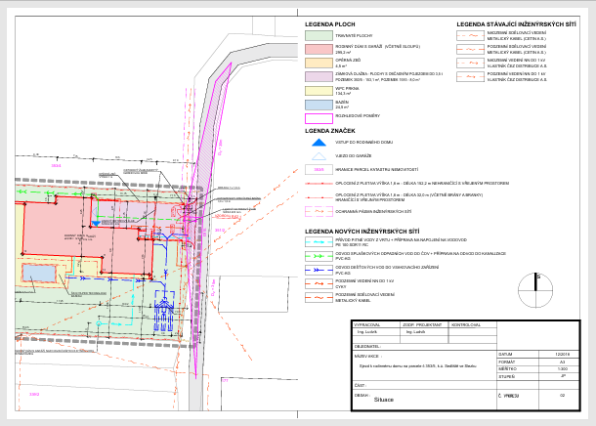Click the LEGENDA ZNAČEK heading
Viewport: 596px width, 426px height.
tap(328, 129)
